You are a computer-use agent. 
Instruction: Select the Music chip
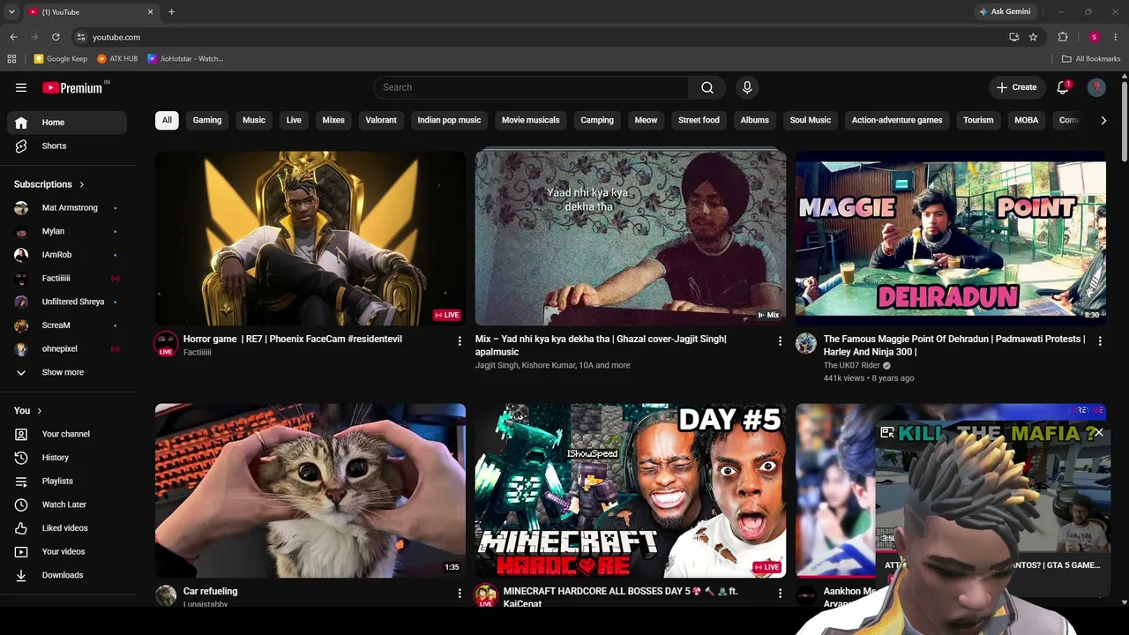(254, 120)
